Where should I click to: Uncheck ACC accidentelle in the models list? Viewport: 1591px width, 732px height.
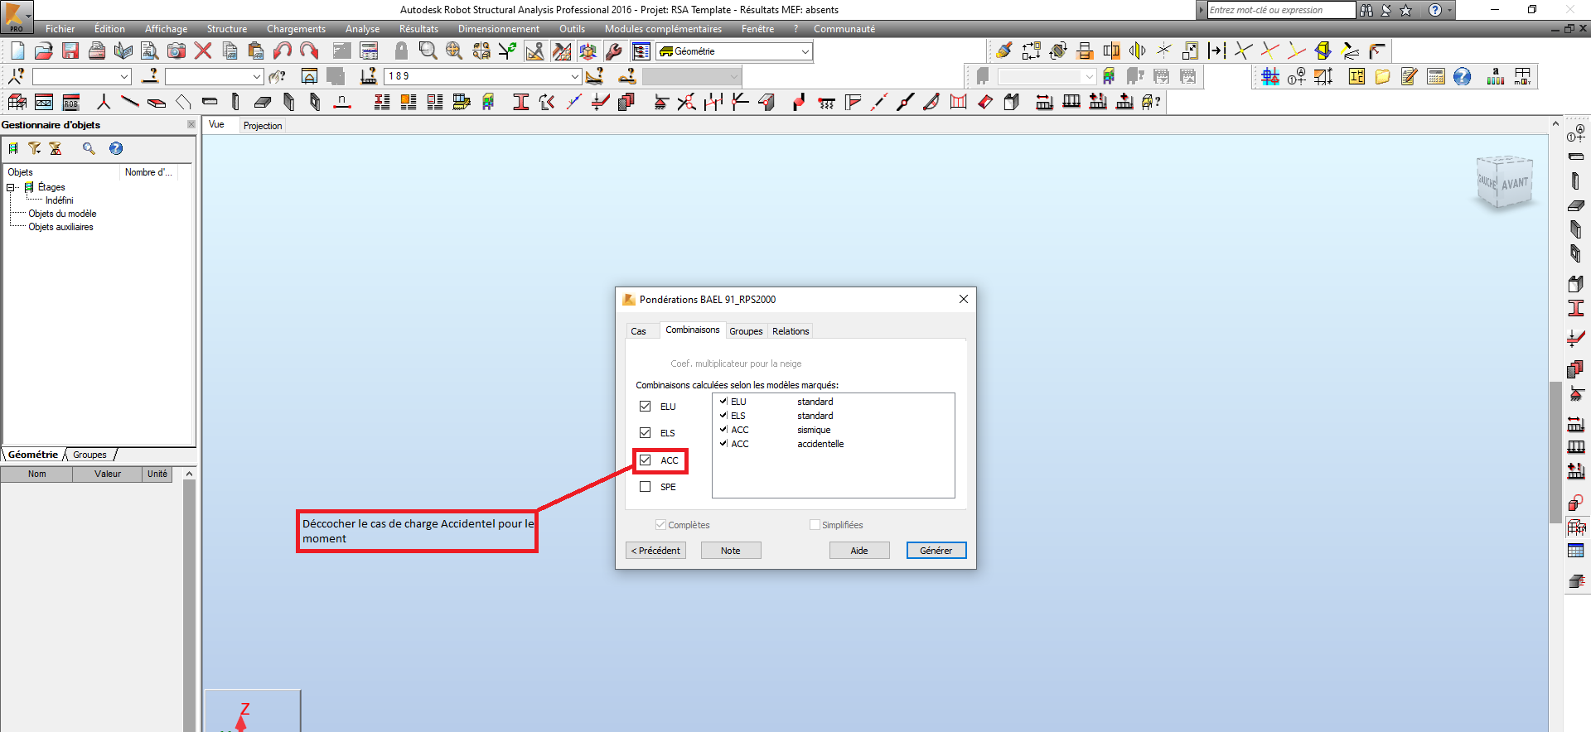723,444
